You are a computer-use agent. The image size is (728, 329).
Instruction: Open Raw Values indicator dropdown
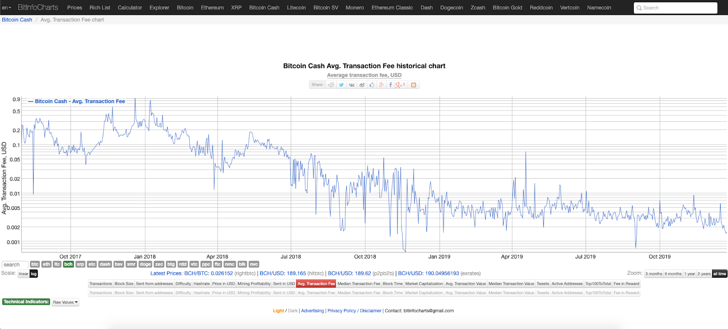pos(66,302)
